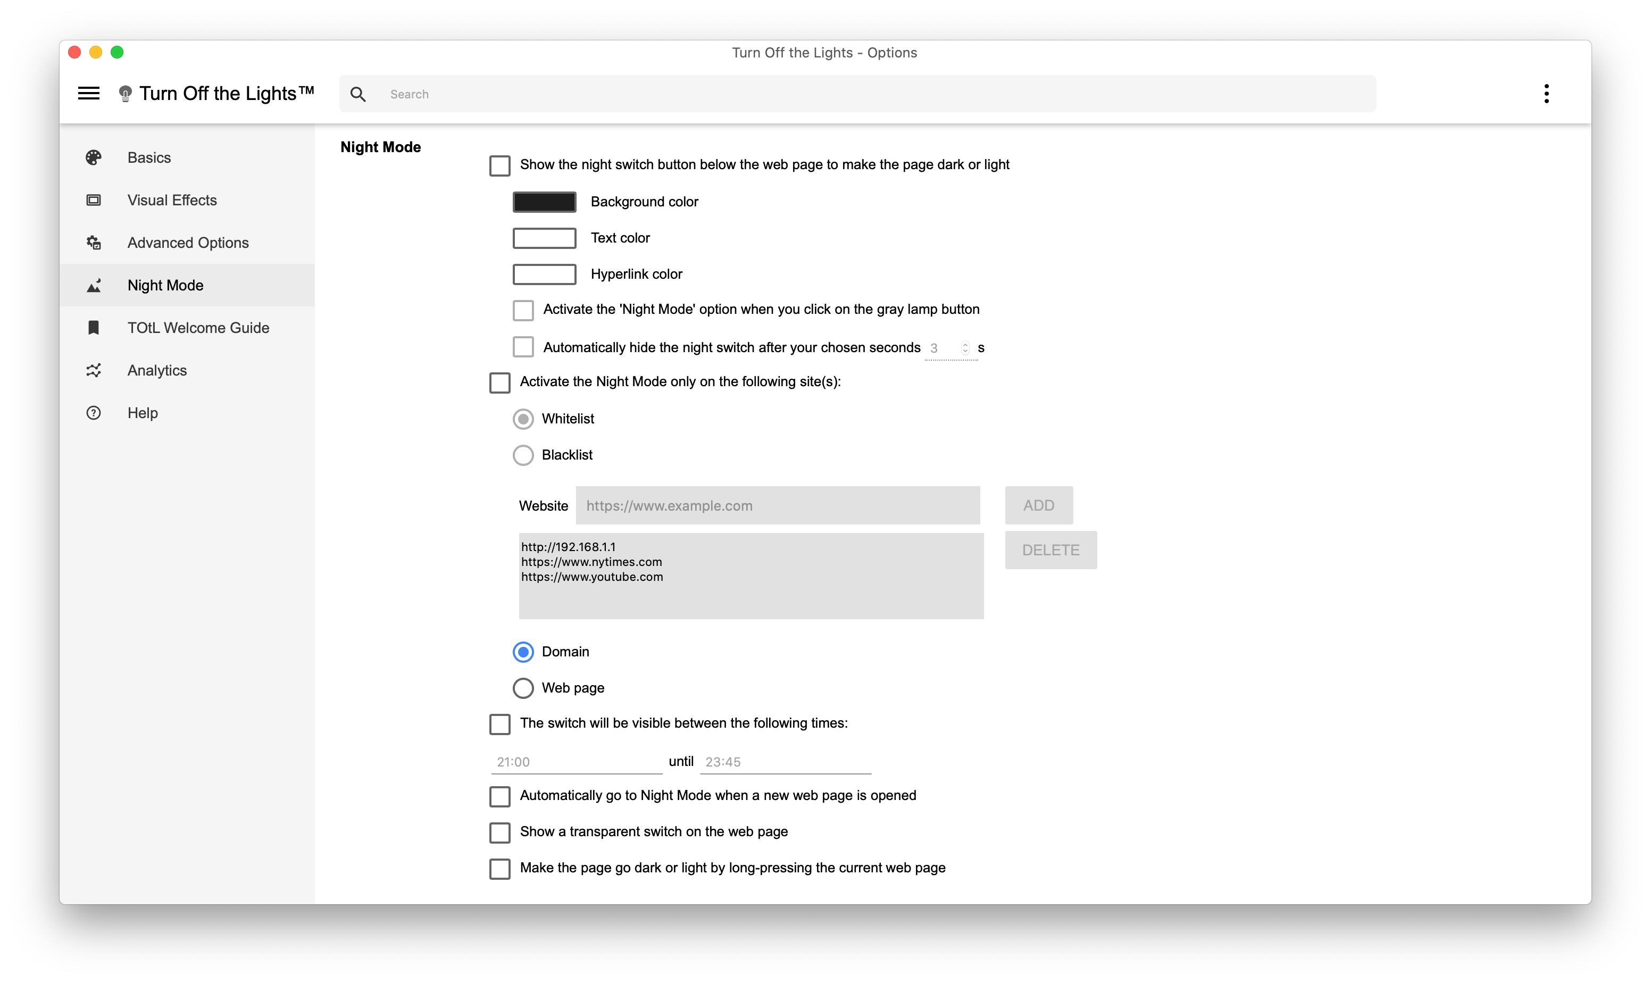Screen dimensions: 1651x983
Task: Select the Blacklist radio button
Action: coord(522,455)
